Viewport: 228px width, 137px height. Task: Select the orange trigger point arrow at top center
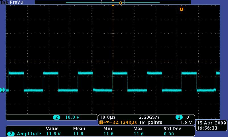tap(113, 5)
